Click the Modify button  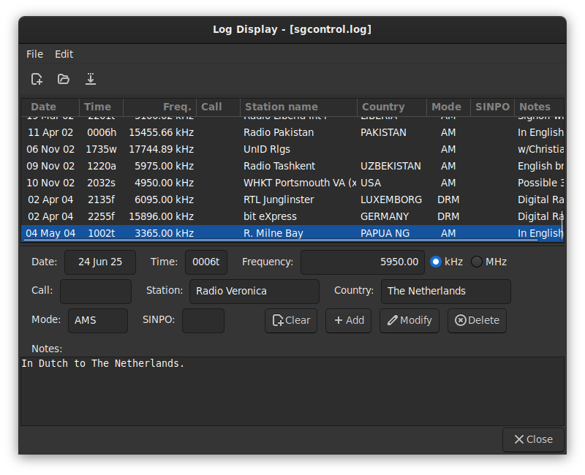[x=409, y=320]
